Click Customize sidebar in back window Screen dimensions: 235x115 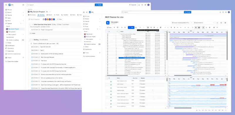13,61
